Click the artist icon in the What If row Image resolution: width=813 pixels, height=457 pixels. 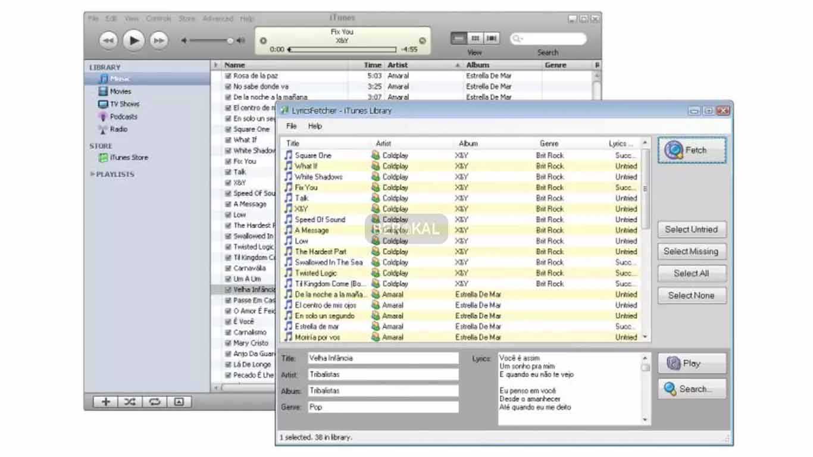click(x=376, y=166)
